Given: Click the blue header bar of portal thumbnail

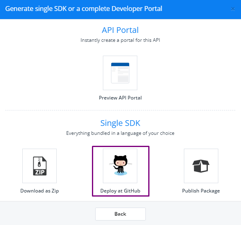Looking at the screenshot, I should tap(120, 65).
